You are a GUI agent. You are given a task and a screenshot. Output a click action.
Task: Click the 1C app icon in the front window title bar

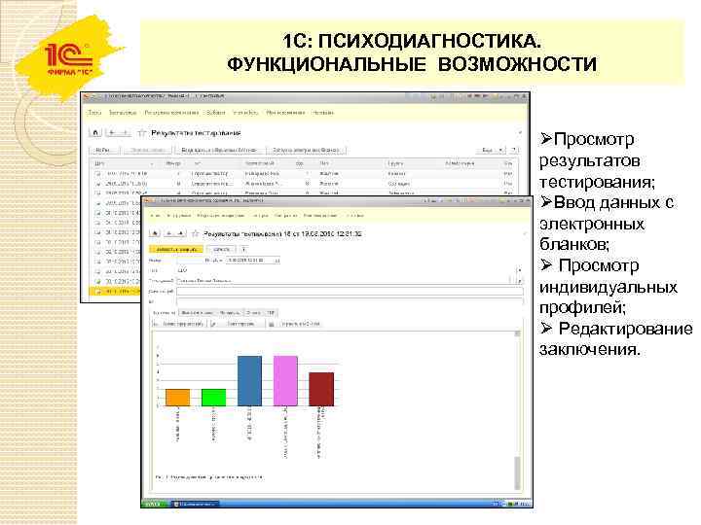tap(149, 201)
